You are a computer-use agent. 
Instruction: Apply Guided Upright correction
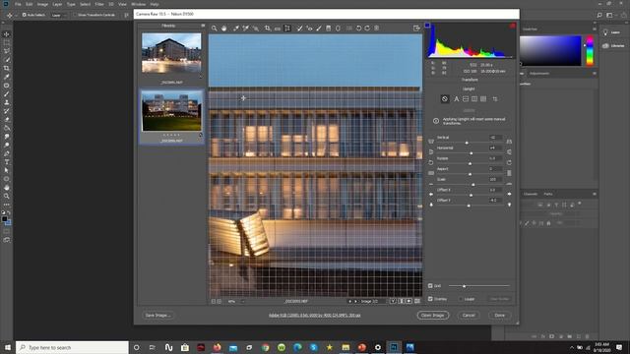[495, 98]
